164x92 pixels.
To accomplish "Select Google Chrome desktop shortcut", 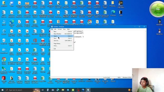I will coord(4,61).
